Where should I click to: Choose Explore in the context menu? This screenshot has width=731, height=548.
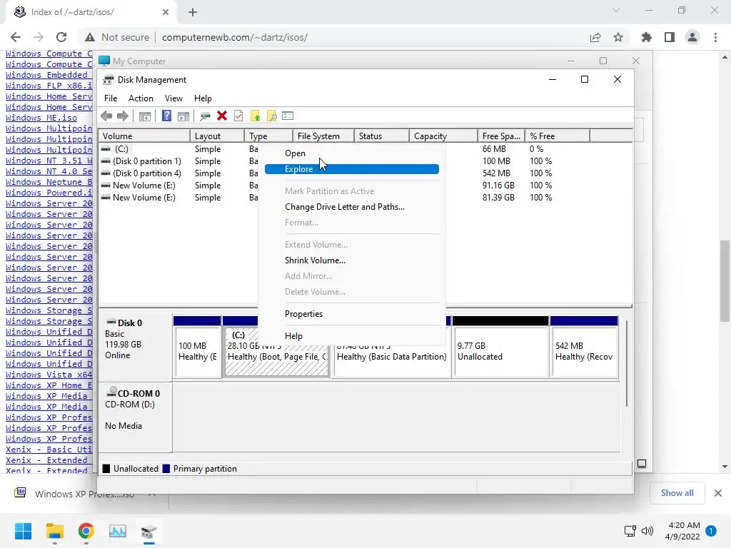351,169
